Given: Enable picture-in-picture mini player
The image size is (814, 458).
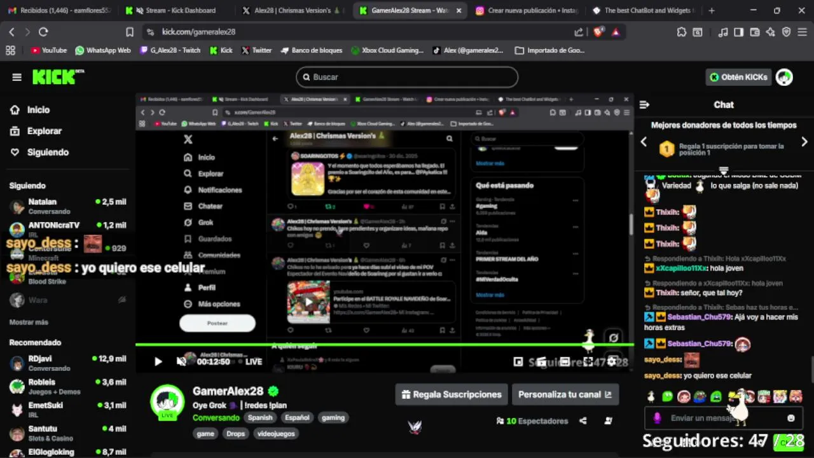Looking at the screenshot, I should point(518,361).
